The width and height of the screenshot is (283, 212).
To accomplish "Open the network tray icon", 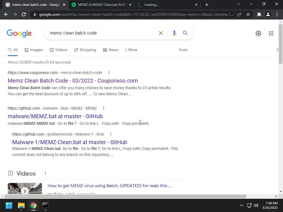I will (249, 205).
